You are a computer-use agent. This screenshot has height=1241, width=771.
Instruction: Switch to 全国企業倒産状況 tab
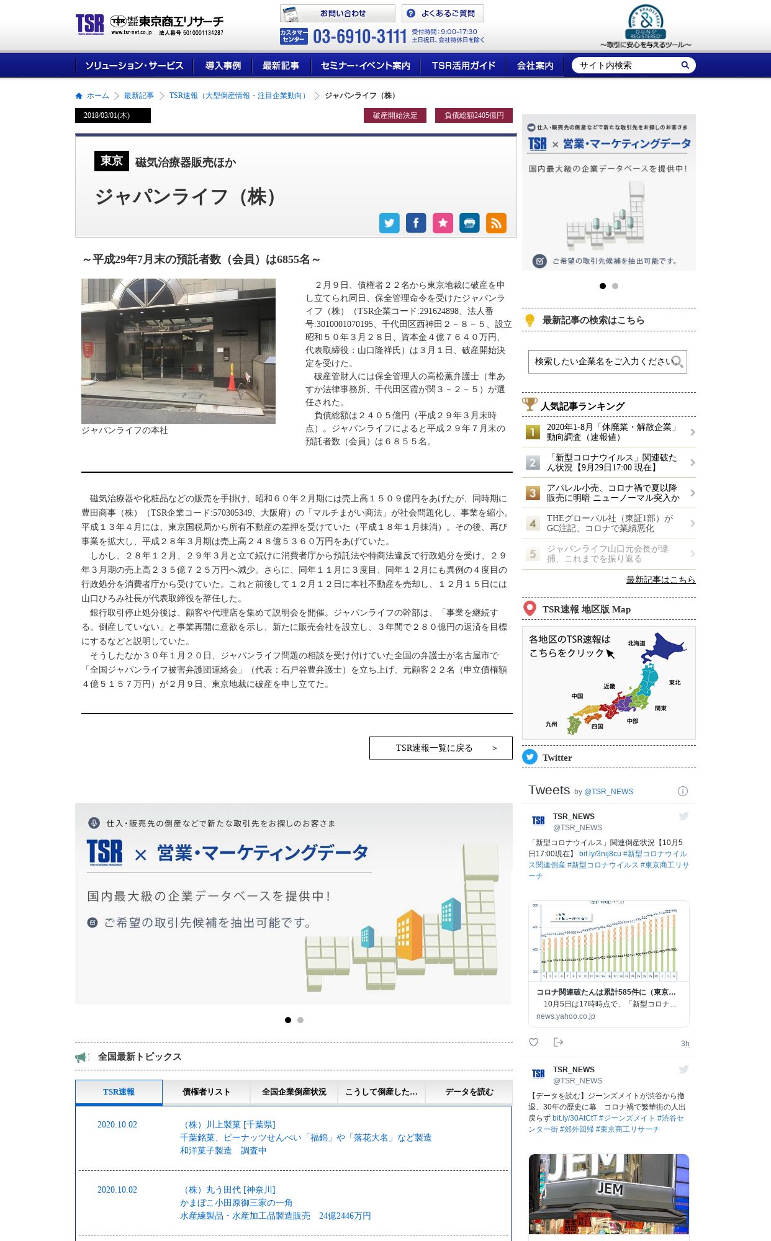pos(294,1092)
